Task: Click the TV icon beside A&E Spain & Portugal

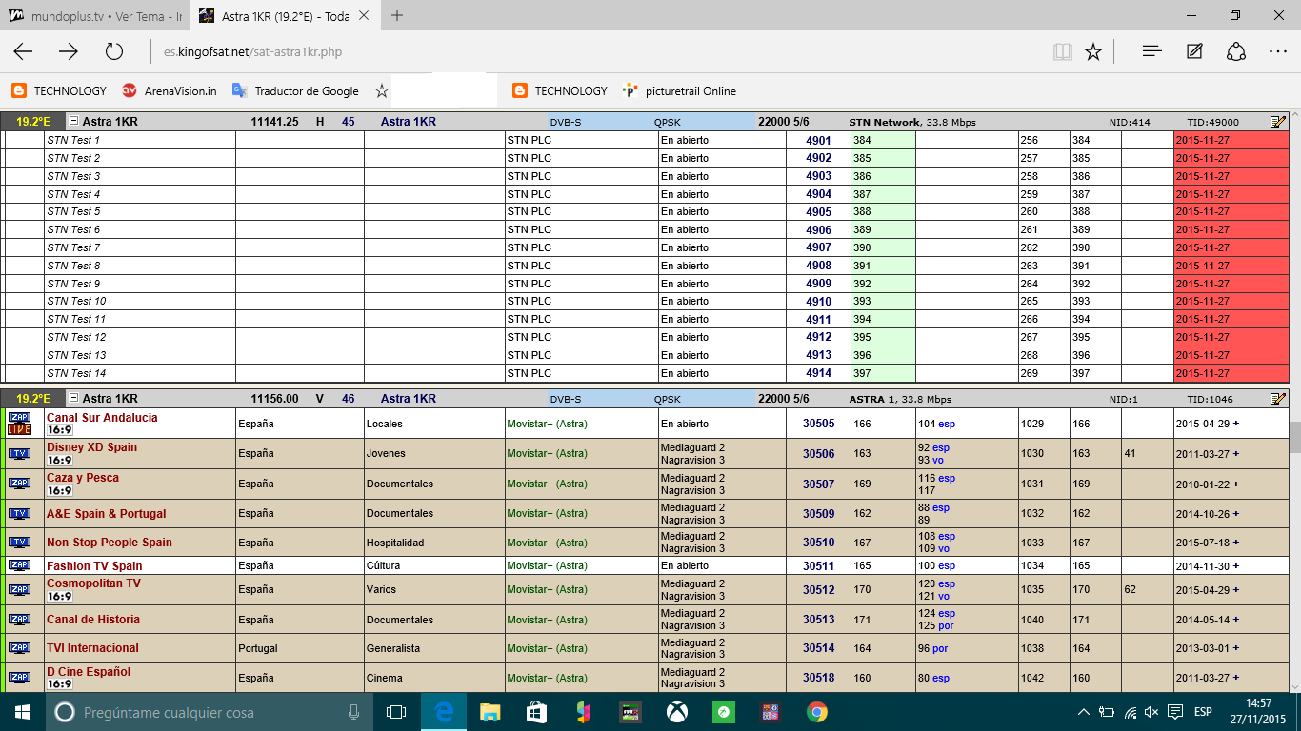Action: 19,513
